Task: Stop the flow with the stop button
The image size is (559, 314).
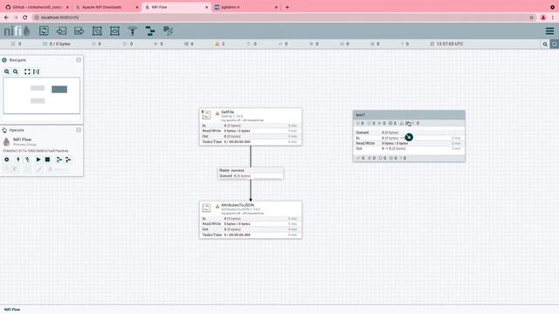Action: coord(47,160)
